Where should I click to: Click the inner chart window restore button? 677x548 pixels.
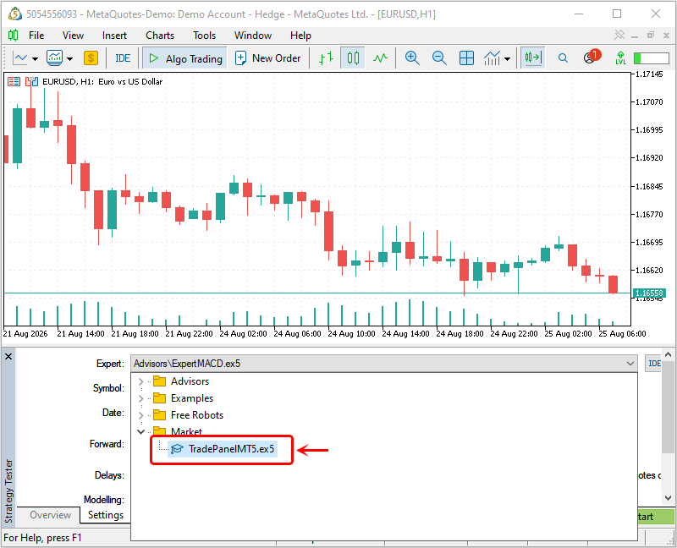[x=651, y=35]
